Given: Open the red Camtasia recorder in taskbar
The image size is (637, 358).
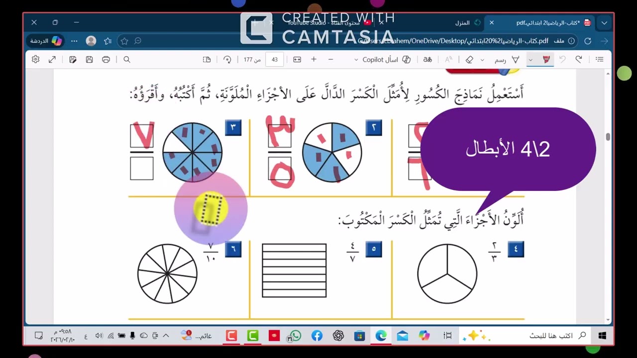Looking at the screenshot, I should (x=231, y=336).
